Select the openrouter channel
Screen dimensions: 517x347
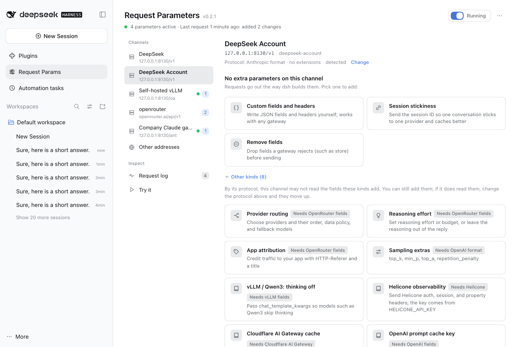pos(169,113)
